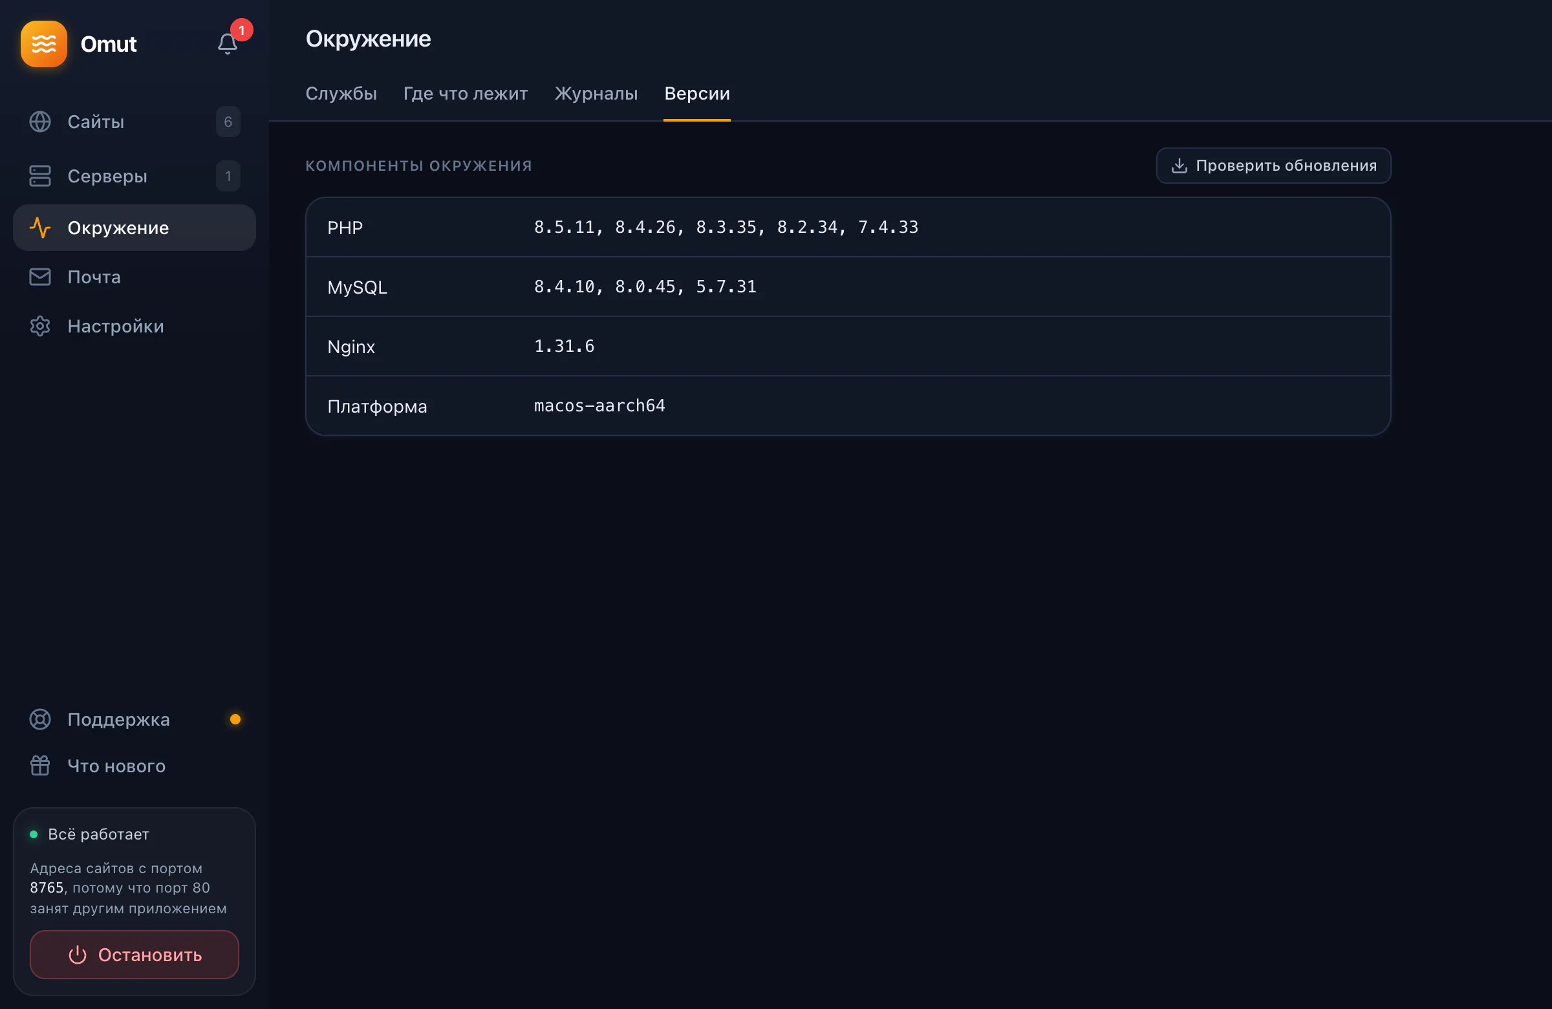Click PHP versions 8.5.11, 8.4.26 list
This screenshot has height=1009, width=1552.
726,227
